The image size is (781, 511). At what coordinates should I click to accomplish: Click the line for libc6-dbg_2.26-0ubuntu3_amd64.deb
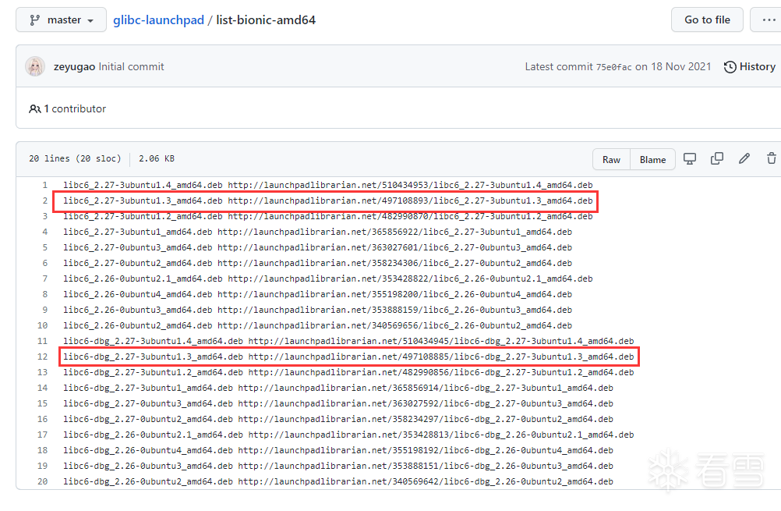(338, 466)
